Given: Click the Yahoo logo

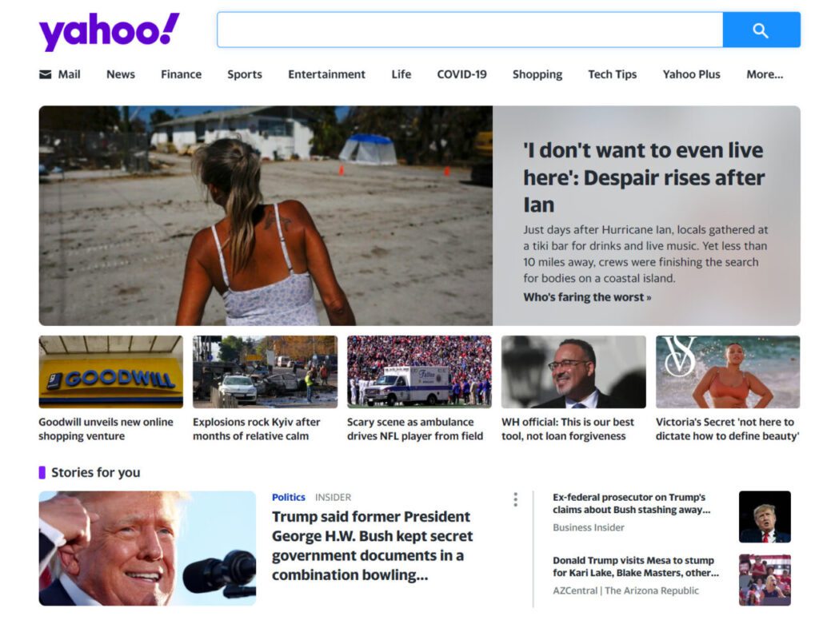Looking at the screenshot, I should pos(109,31).
